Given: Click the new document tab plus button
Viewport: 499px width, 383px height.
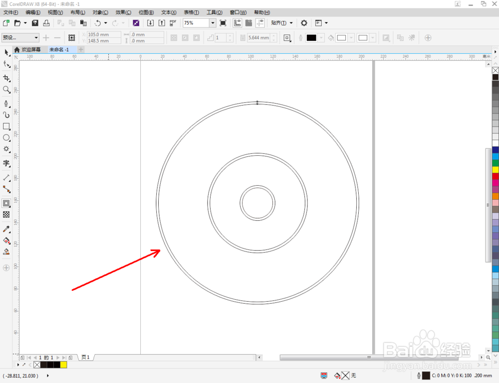Looking at the screenshot, I should pyautogui.click(x=81, y=49).
